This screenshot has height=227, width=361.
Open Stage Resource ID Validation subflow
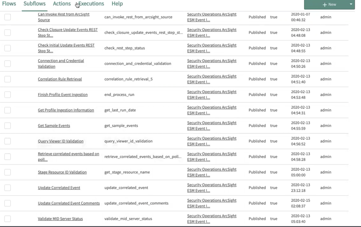62,172
